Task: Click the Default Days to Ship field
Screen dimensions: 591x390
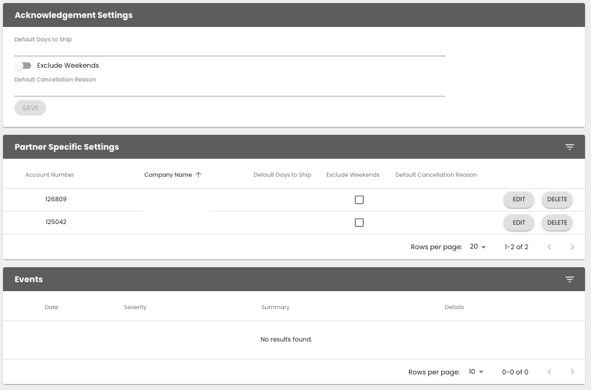Action: (229, 49)
